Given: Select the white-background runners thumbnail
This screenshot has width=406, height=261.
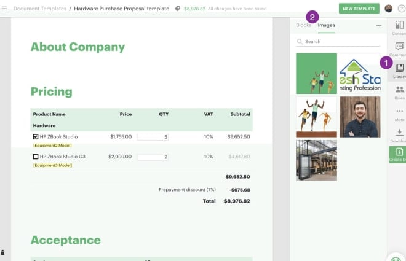Looking at the screenshot, I should click(316, 117).
